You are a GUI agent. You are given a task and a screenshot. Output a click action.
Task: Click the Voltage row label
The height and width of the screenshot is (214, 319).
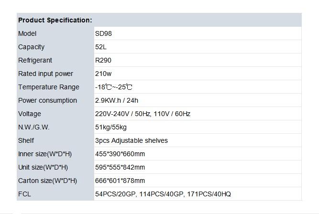tap(30, 114)
